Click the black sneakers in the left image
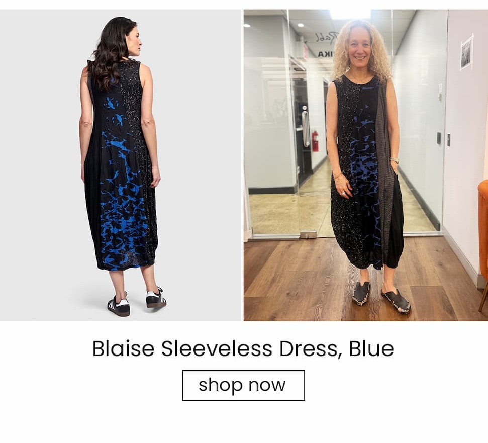 click(137, 301)
